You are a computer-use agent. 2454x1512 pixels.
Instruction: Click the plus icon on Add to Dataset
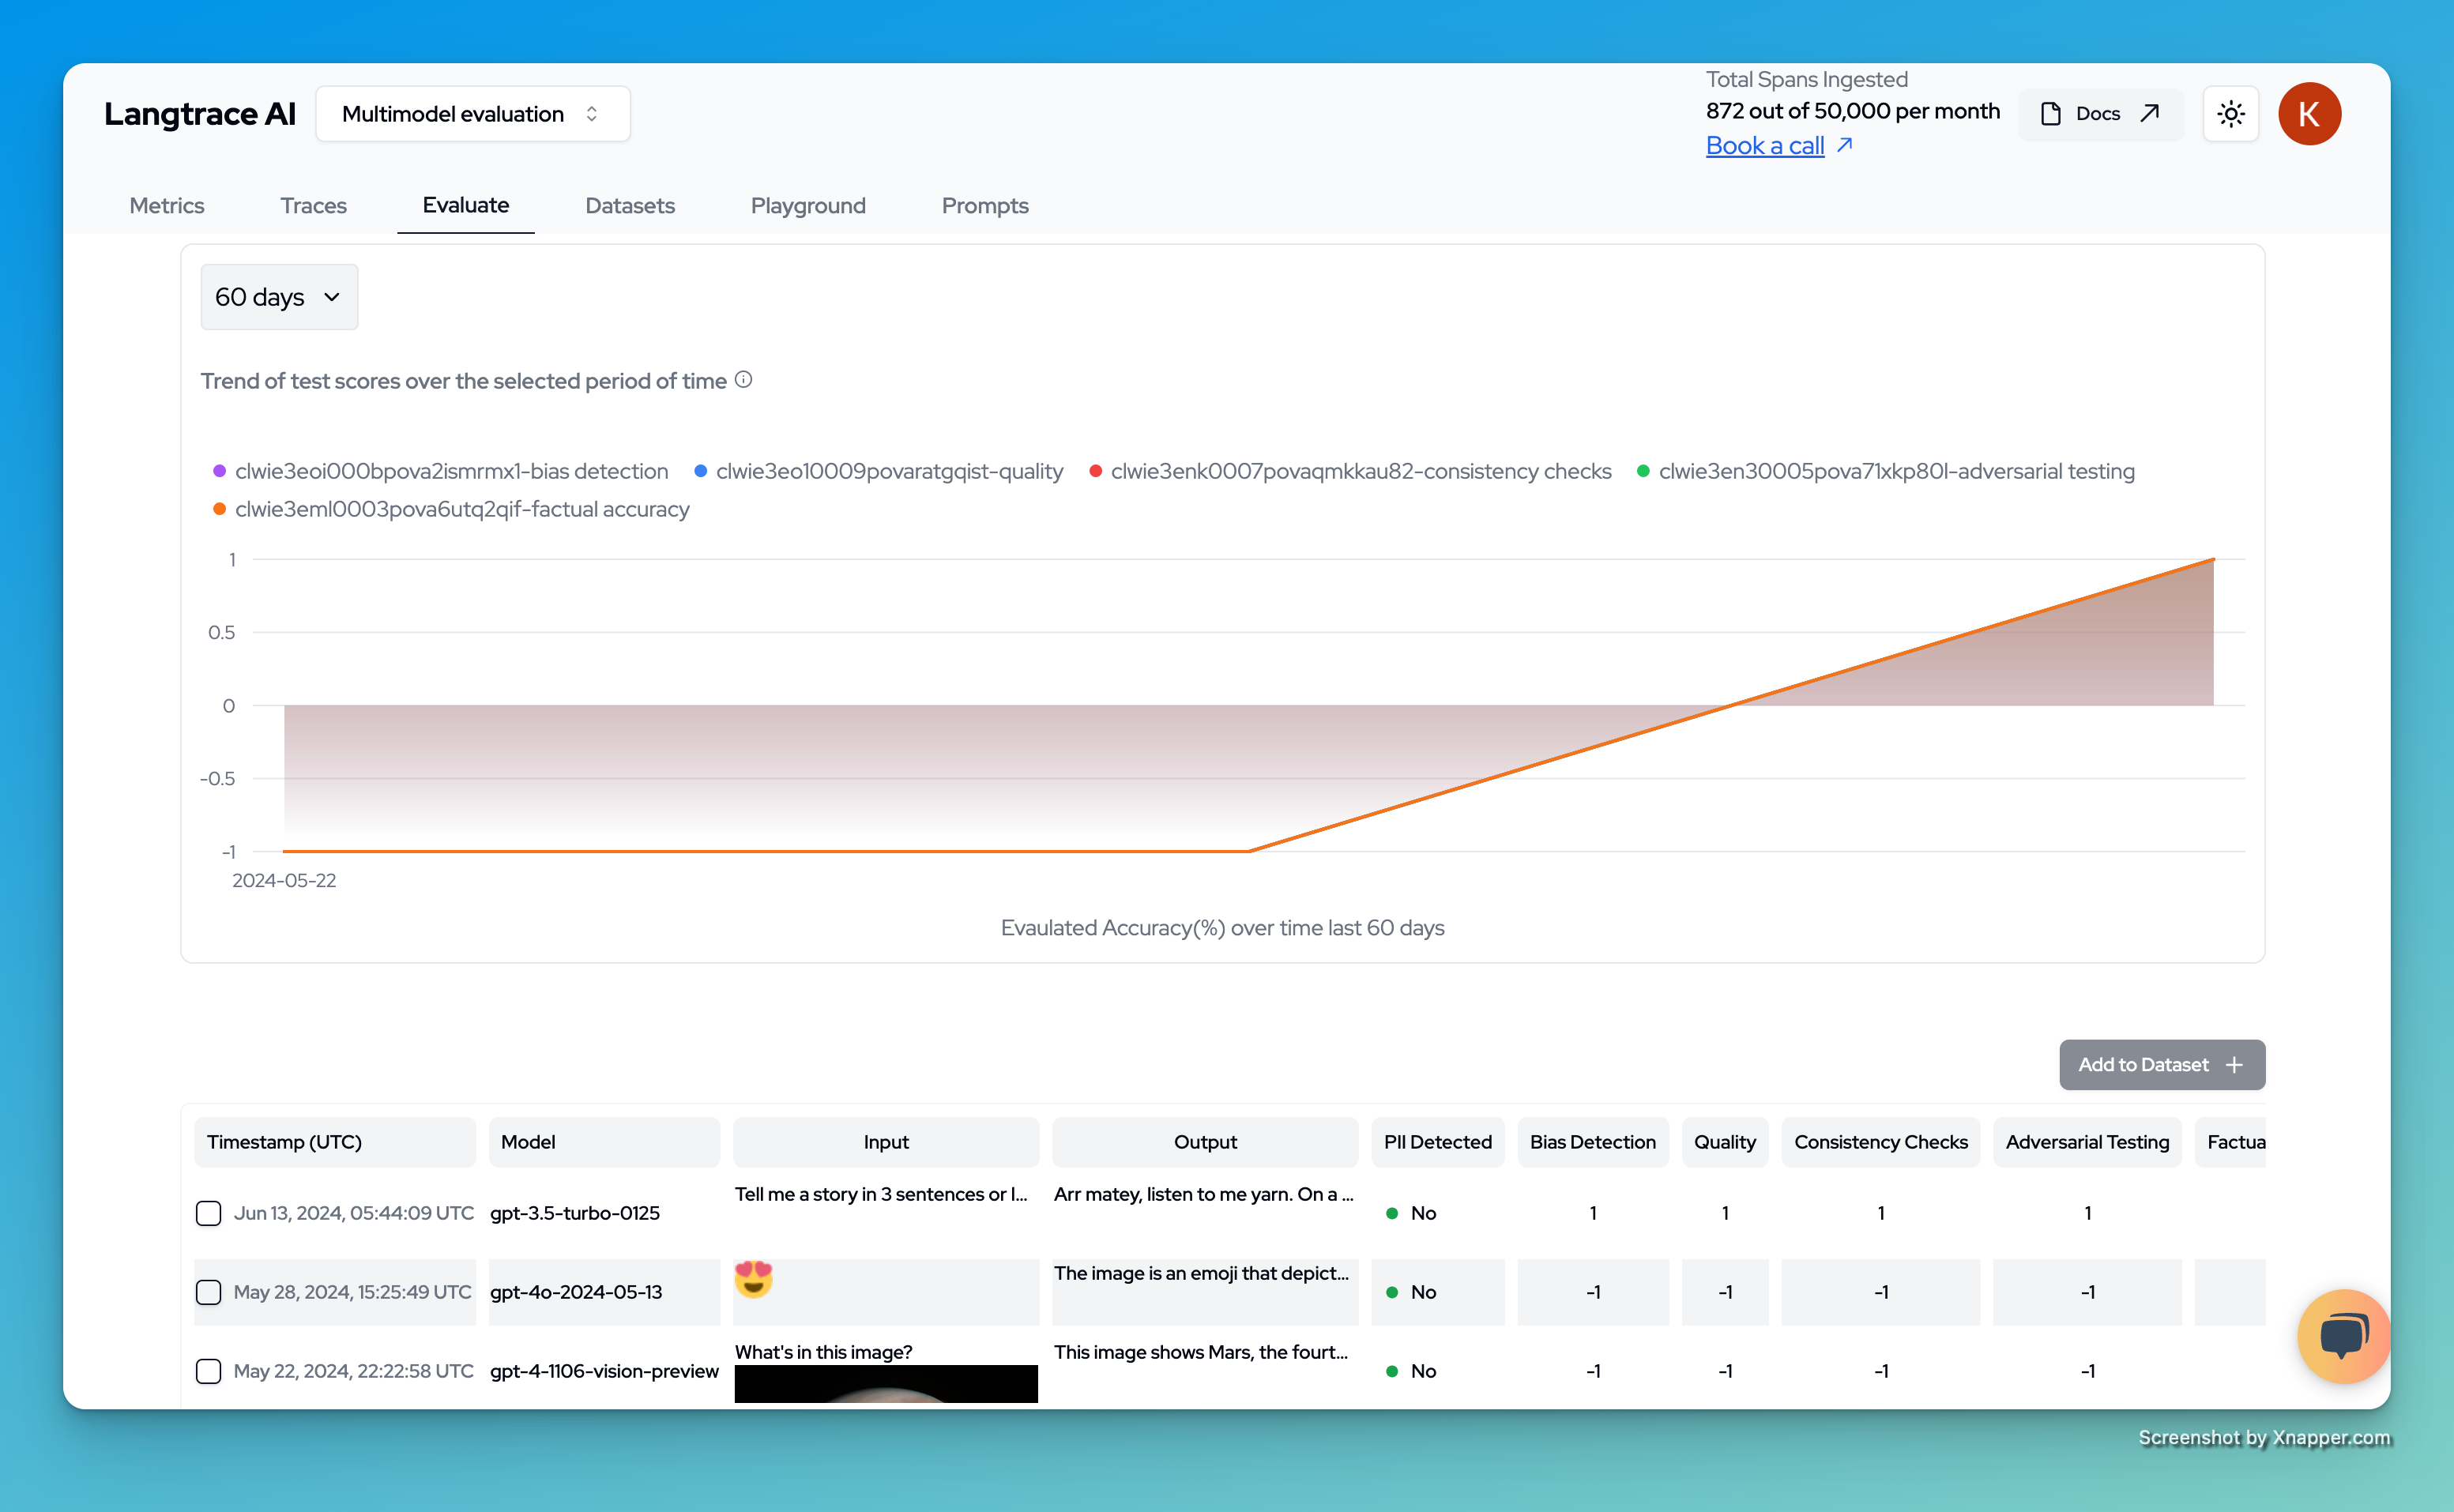[2234, 1065]
